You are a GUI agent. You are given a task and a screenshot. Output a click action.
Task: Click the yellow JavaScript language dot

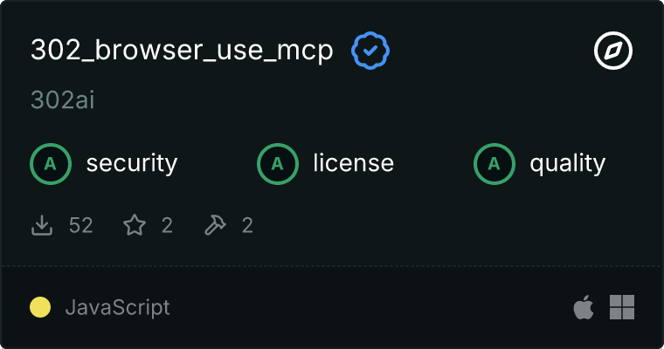pyautogui.click(x=40, y=307)
